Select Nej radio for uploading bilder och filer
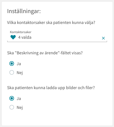 [x=12, y=107]
